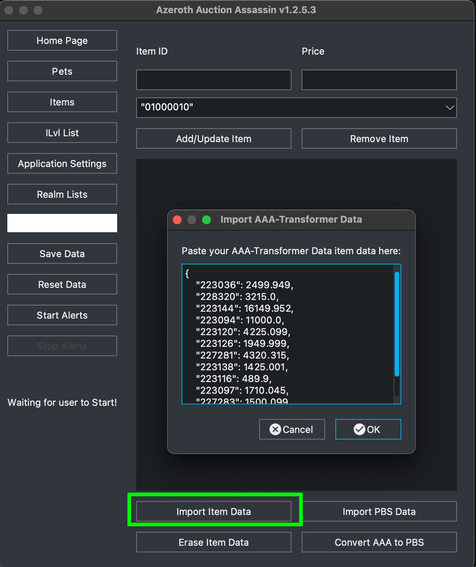Open Realm Lists page

[x=62, y=194]
